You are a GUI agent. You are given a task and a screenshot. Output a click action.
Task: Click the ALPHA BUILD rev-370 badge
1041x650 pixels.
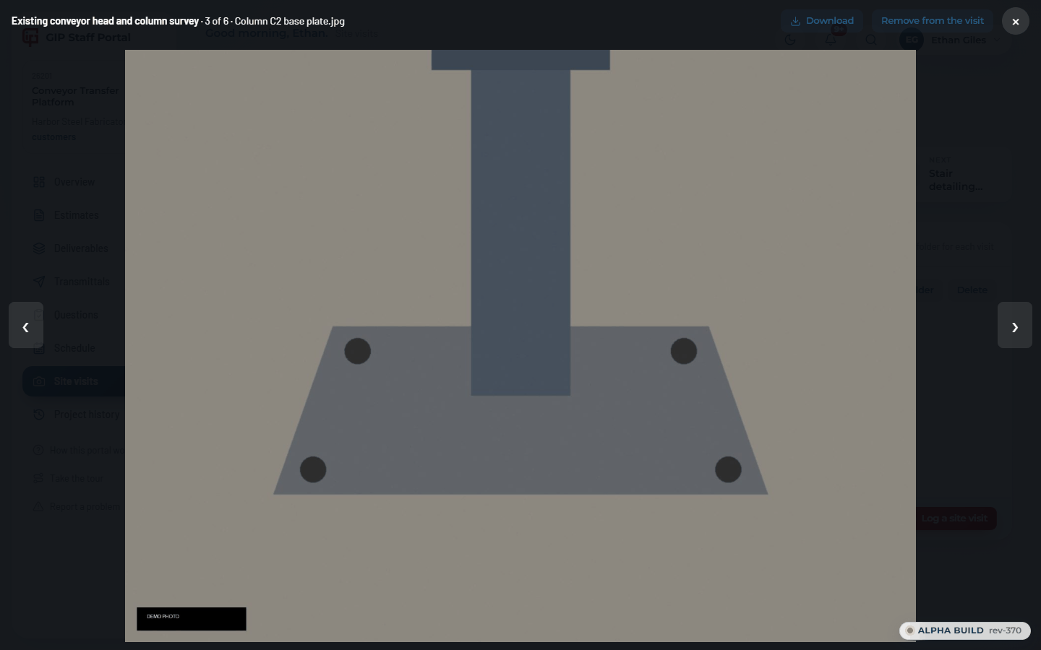tap(964, 630)
